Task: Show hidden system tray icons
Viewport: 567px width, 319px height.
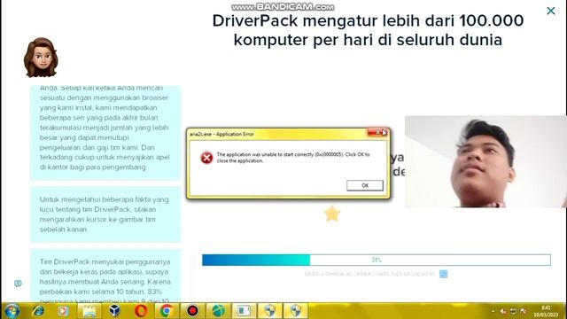Action: click(493, 311)
